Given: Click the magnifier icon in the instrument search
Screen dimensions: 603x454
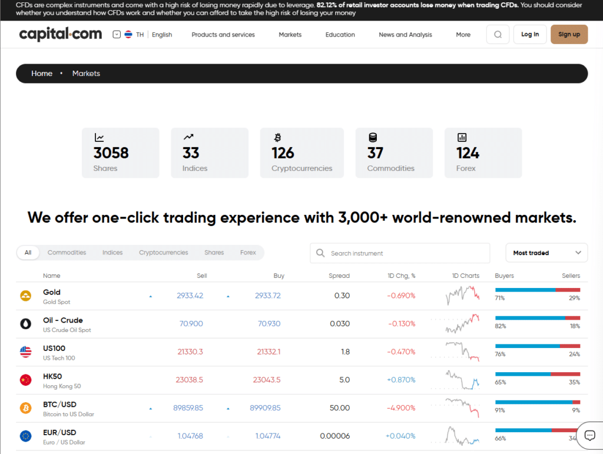Looking at the screenshot, I should 320,253.
